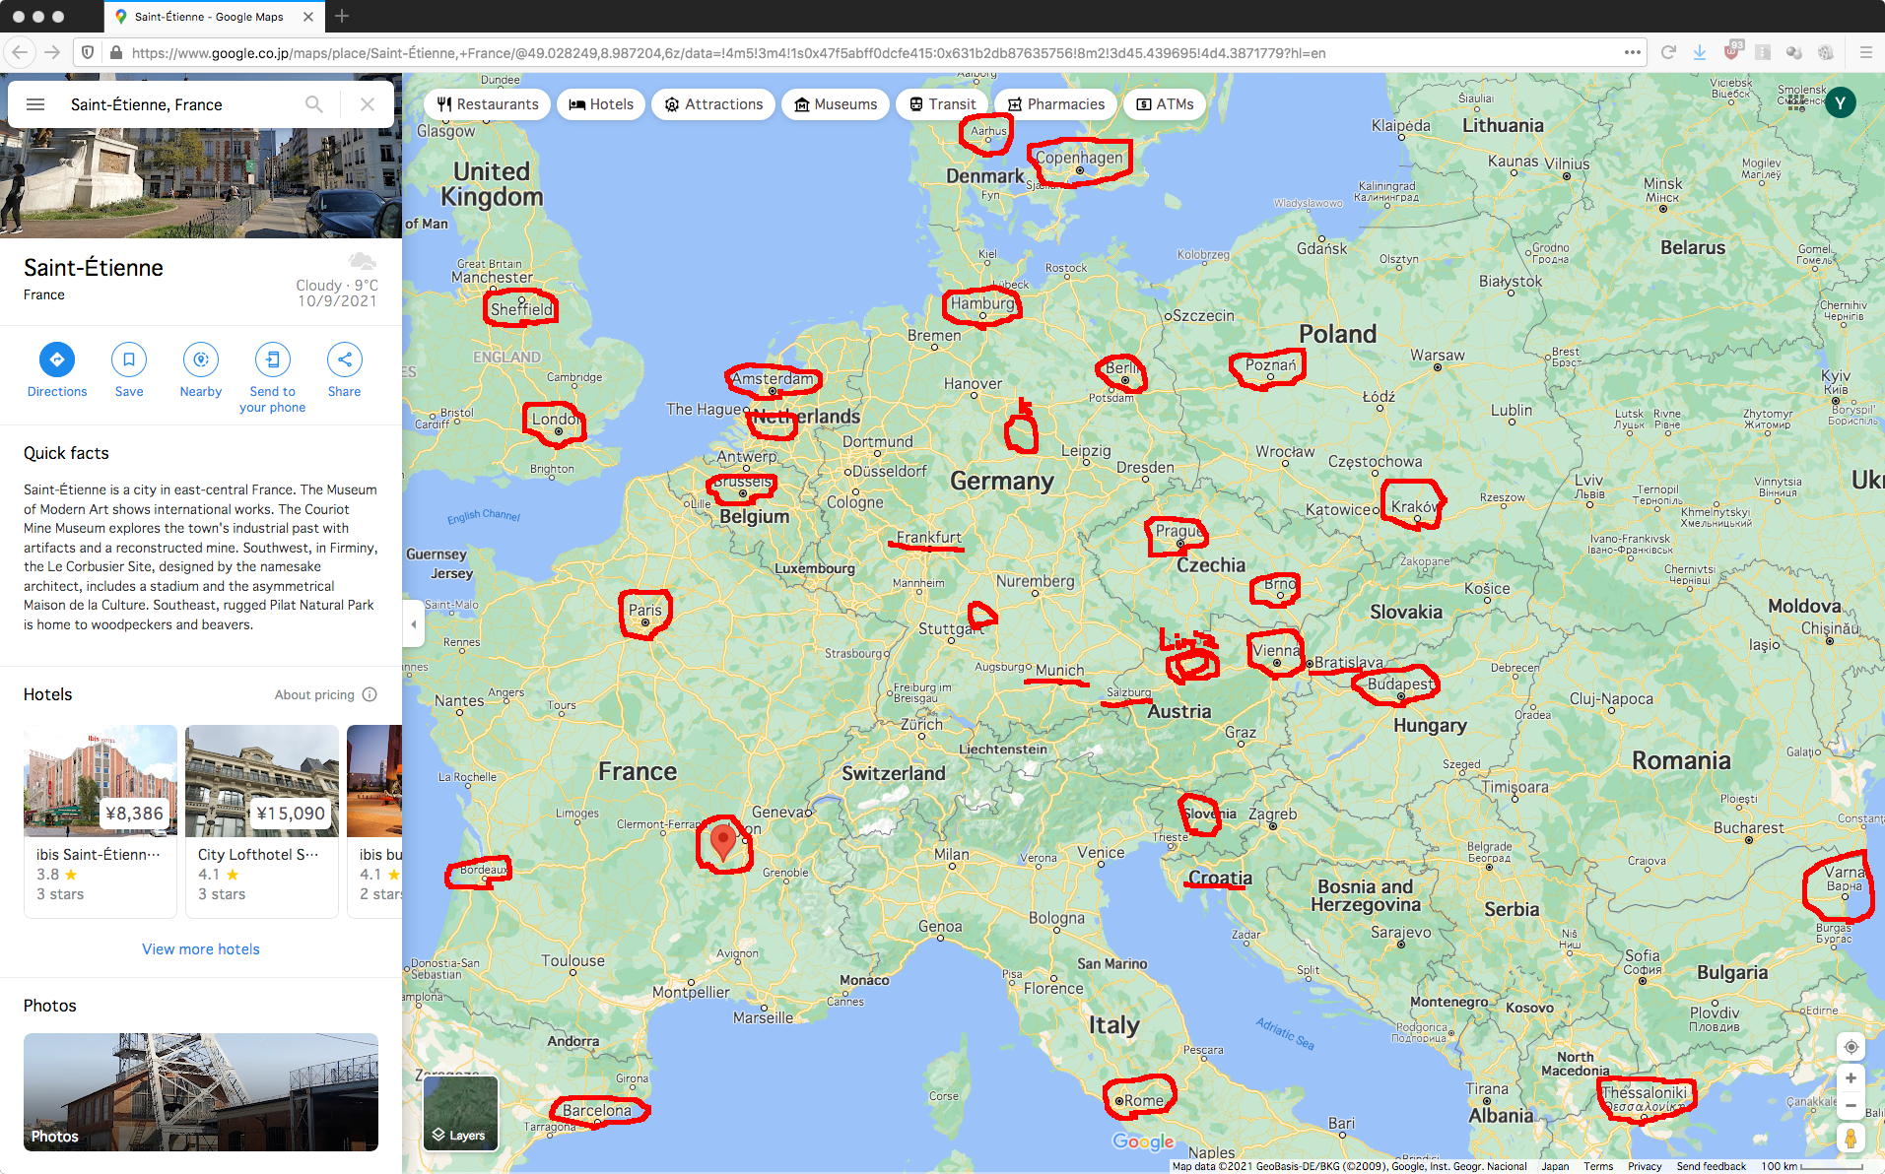Select the Pharmacies filter chip
This screenshot has height=1174, width=1885.
pyautogui.click(x=1056, y=104)
